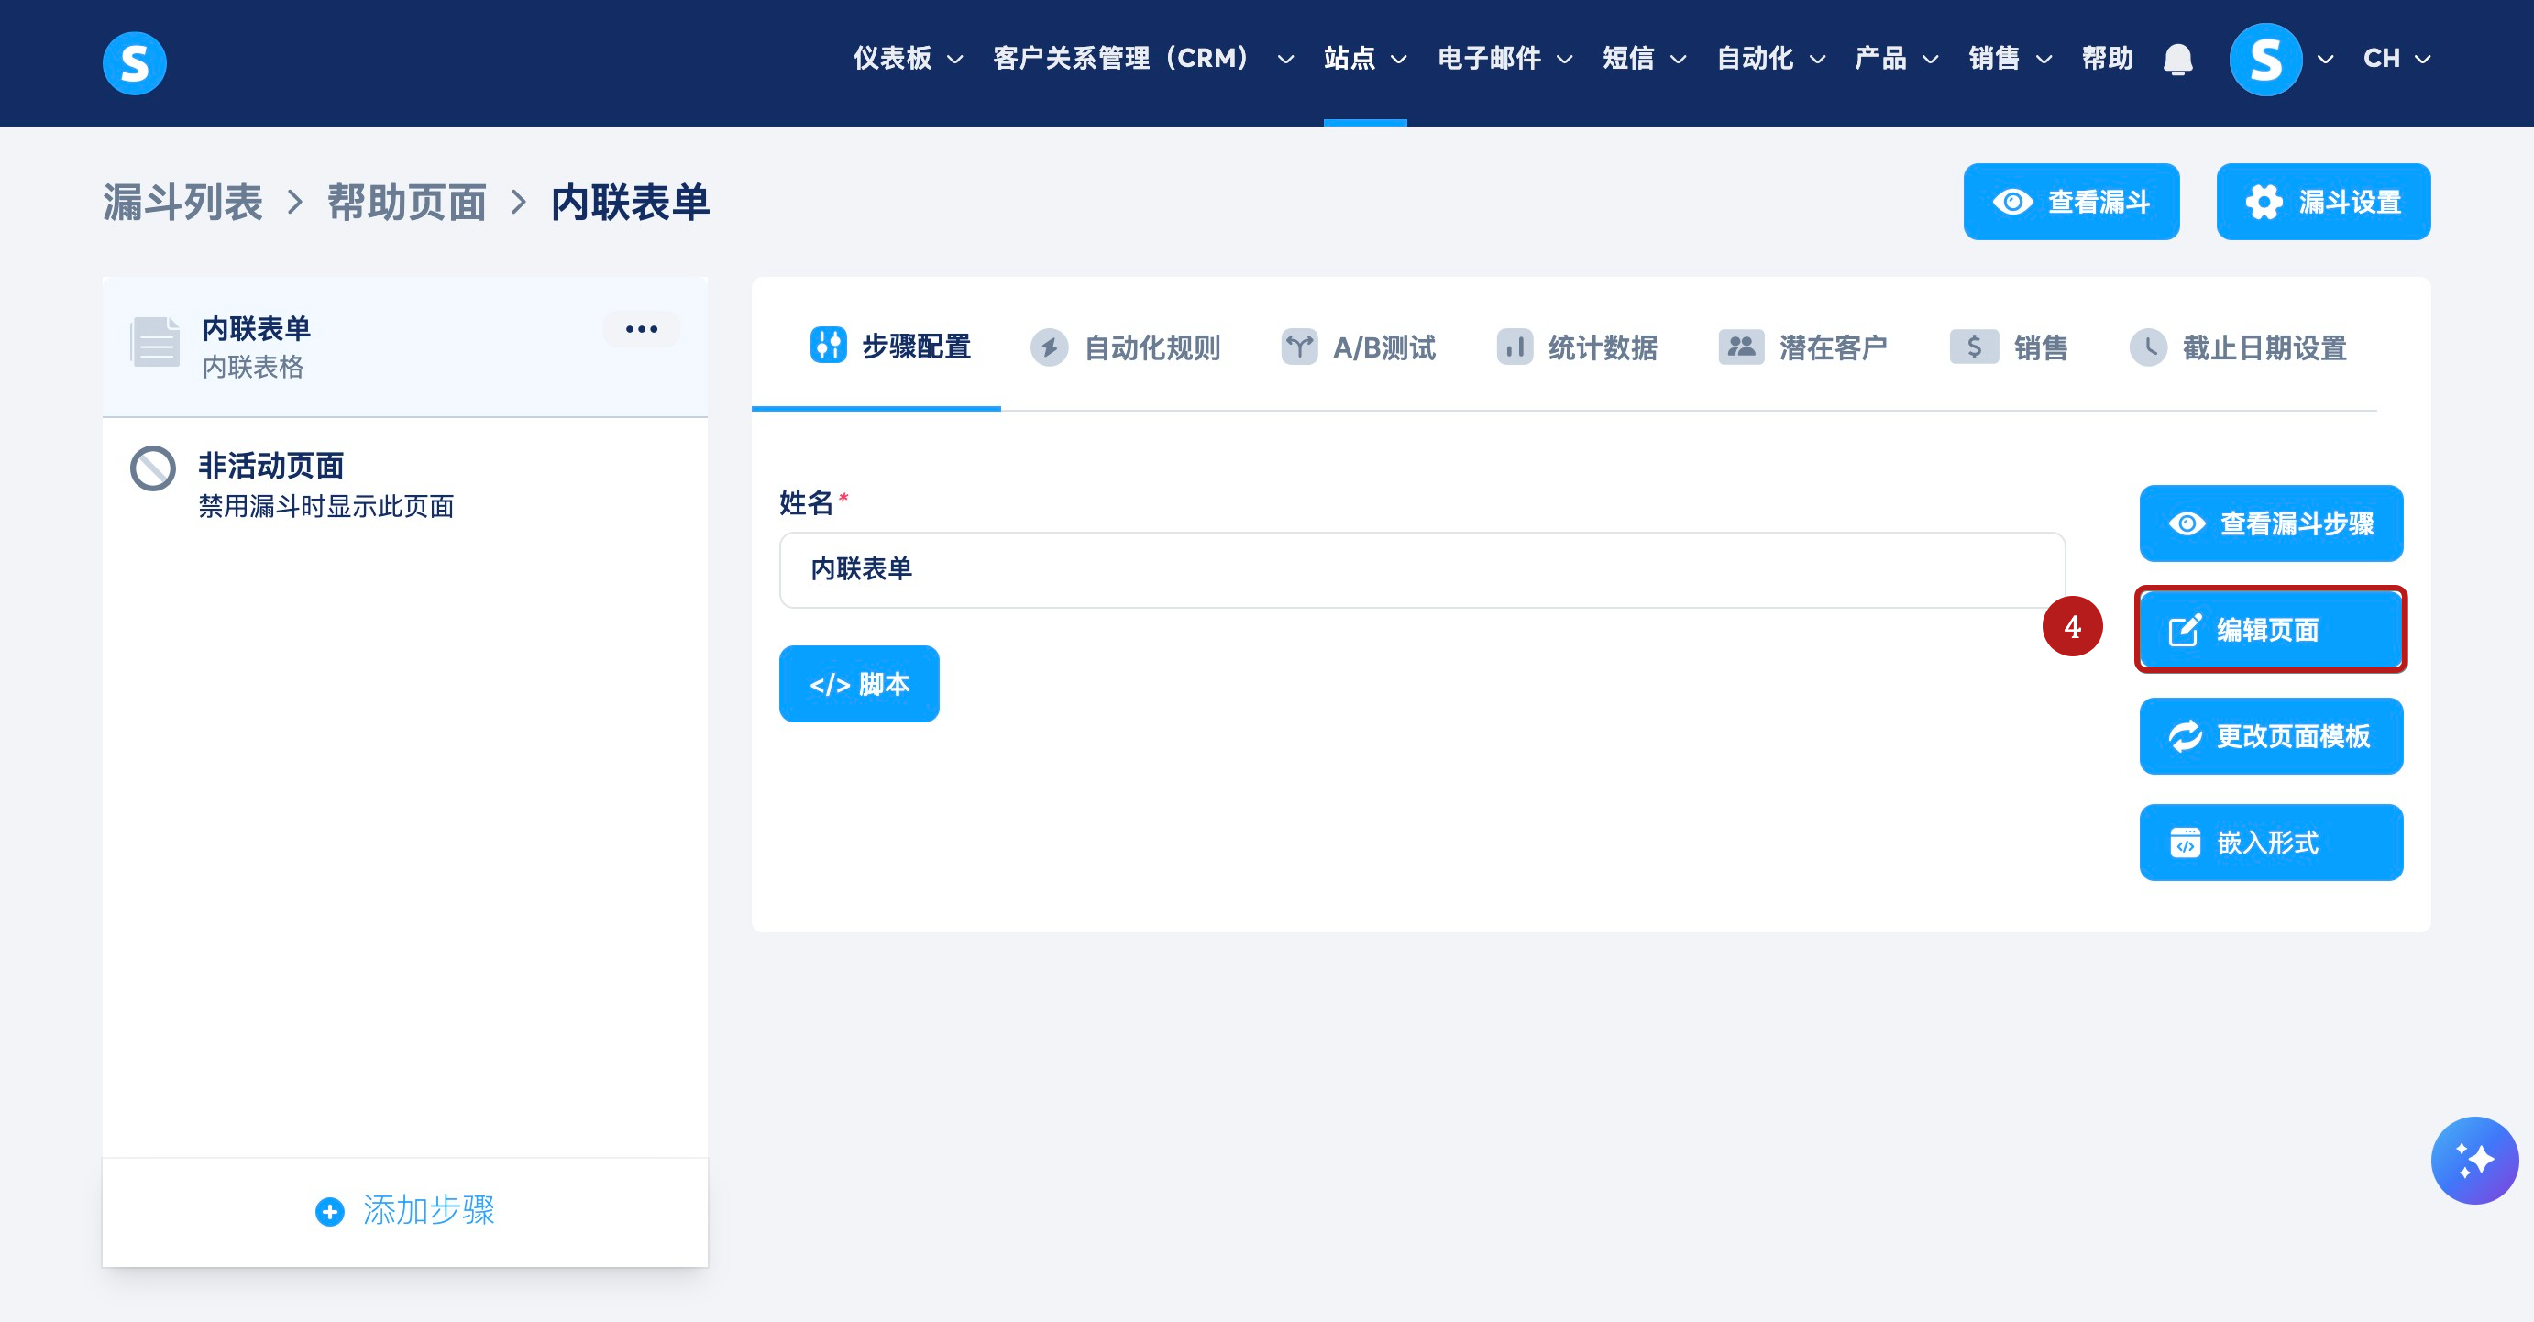This screenshot has width=2534, height=1322.
Task: Click the plus icon beside 添加步骤
Action: 329,1211
